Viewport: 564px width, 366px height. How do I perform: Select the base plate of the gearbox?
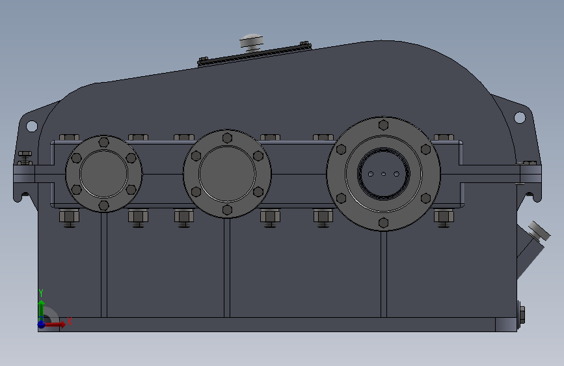click(277, 324)
